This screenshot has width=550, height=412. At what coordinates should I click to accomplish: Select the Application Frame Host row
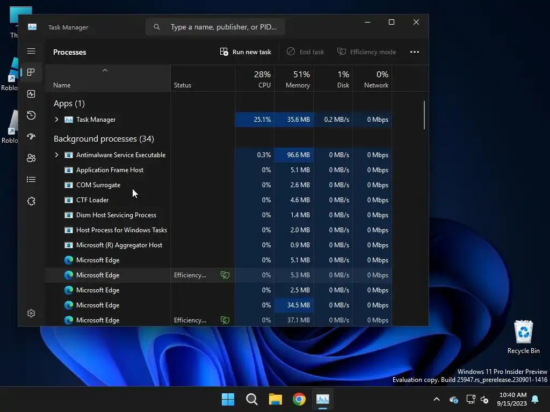219,170
